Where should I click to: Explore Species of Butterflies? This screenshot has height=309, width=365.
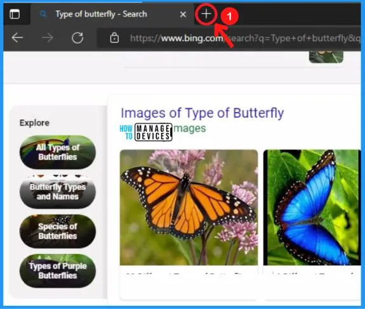[x=58, y=231]
